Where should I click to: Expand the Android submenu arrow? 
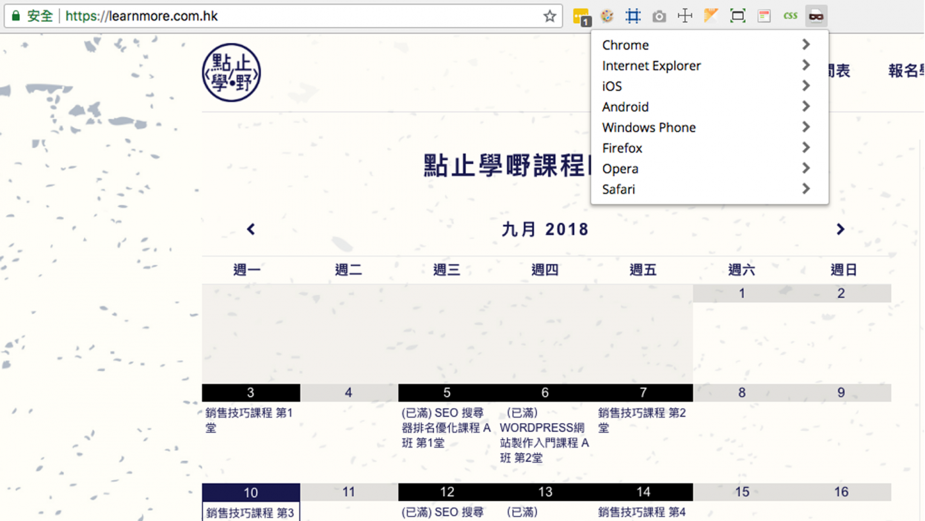click(x=805, y=106)
